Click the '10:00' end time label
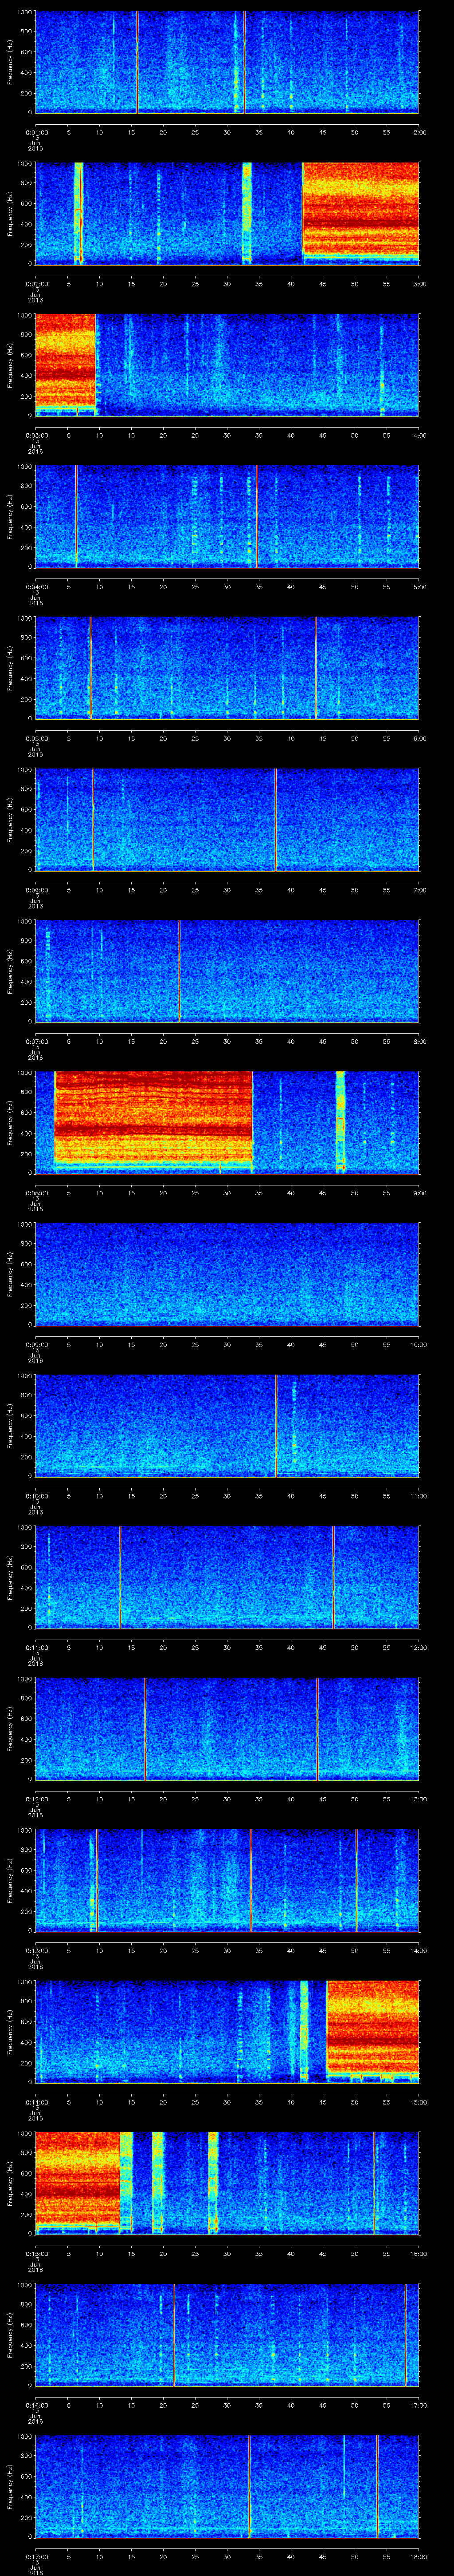 click(419, 1344)
